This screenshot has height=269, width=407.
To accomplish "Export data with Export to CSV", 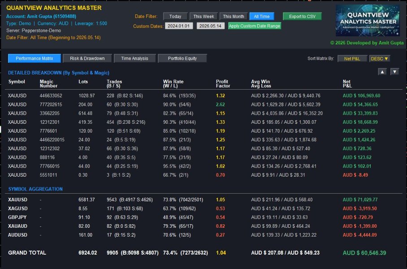I will pos(302,16).
